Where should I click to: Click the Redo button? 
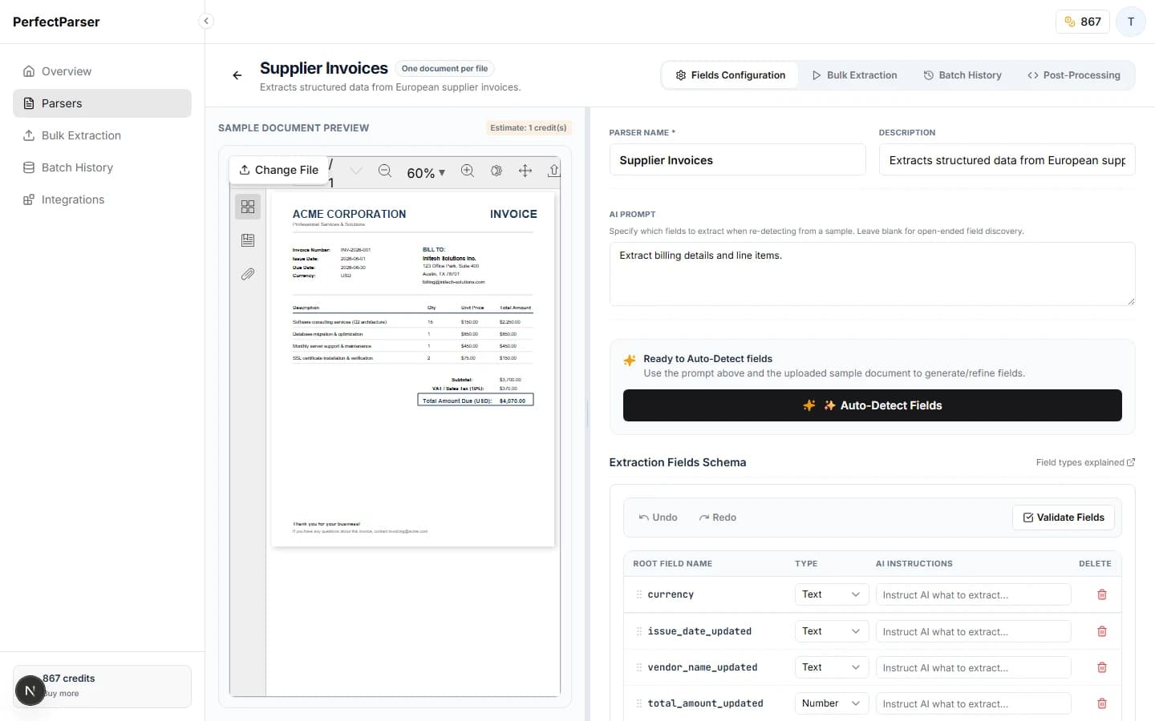[x=718, y=518]
